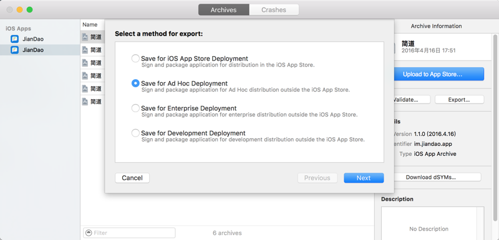Viewport: 499px width, 240px height.
Task: Click the highlighted second JianDao app icon
Action: coord(14,50)
